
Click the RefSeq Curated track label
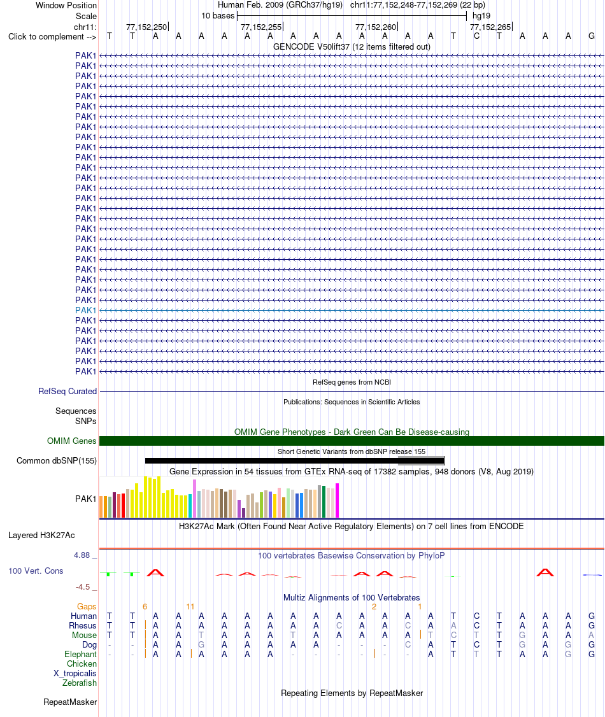[68, 392]
